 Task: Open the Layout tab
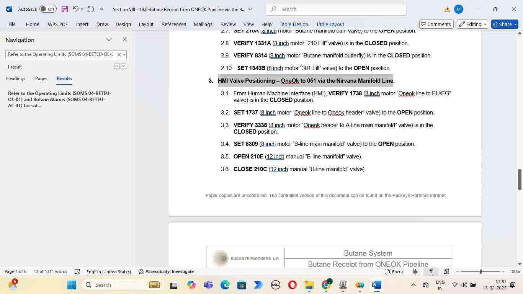click(x=146, y=24)
